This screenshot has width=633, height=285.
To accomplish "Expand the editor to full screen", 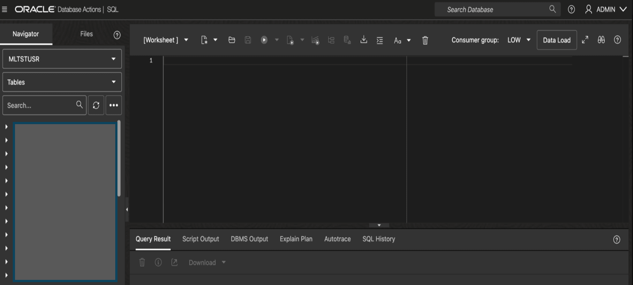I will 585,40.
